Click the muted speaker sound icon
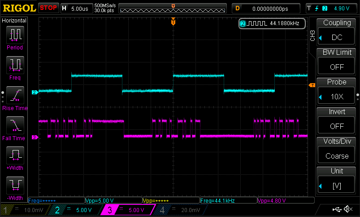This screenshot has height=217, width=360. 348,209
